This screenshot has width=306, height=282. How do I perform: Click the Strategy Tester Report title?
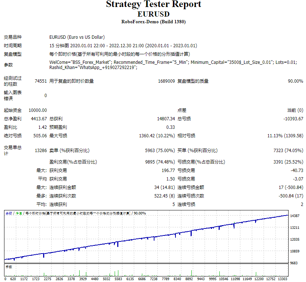tap(153, 5)
